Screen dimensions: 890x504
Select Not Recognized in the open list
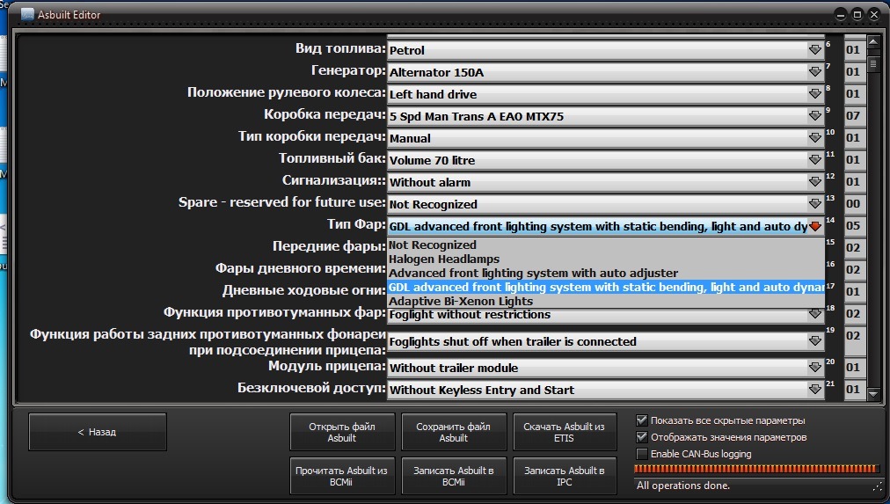606,245
